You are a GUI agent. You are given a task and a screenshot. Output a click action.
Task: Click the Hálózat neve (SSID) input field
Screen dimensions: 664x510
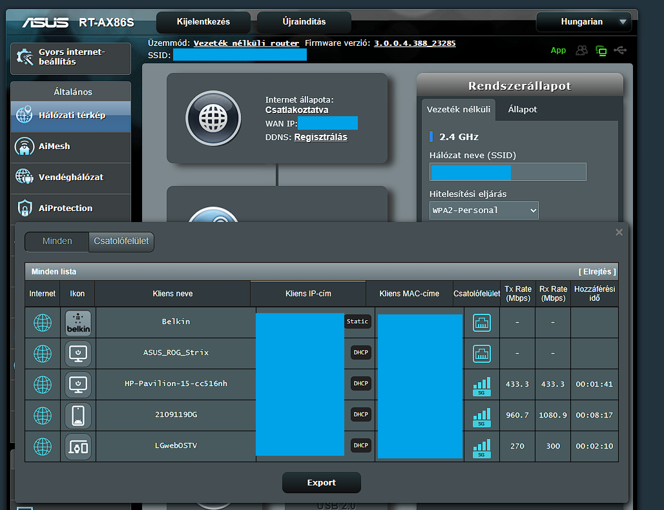pyautogui.click(x=508, y=172)
